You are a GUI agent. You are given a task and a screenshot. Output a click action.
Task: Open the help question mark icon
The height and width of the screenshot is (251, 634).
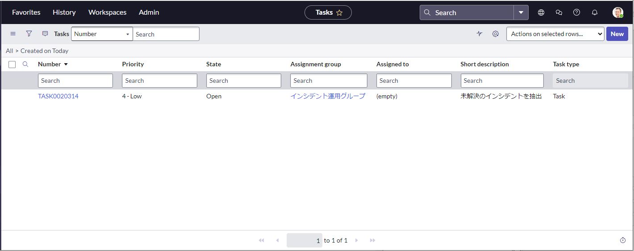[576, 12]
